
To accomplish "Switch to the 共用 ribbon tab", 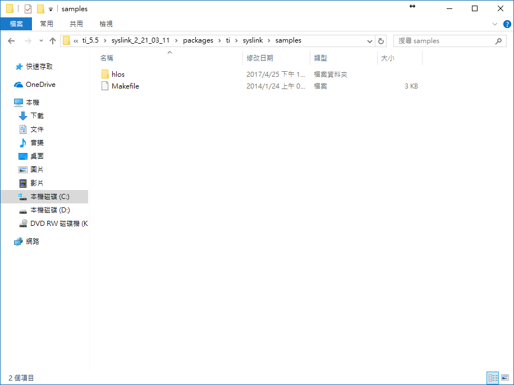I will [76, 24].
